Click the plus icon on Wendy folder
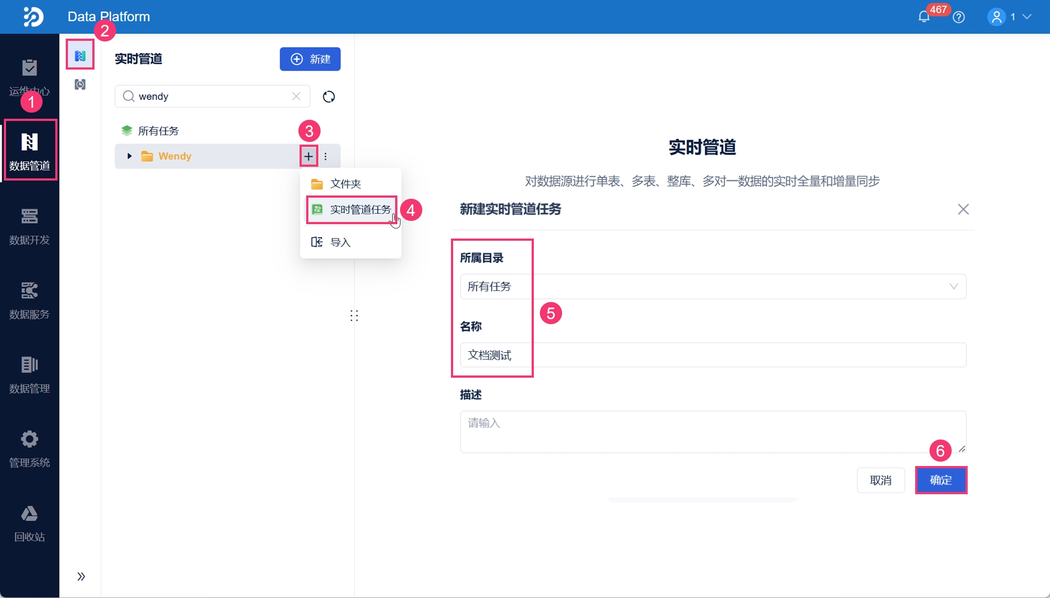Image resolution: width=1050 pixels, height=598 pixels. pyautogui.click(x=308, y=156)
